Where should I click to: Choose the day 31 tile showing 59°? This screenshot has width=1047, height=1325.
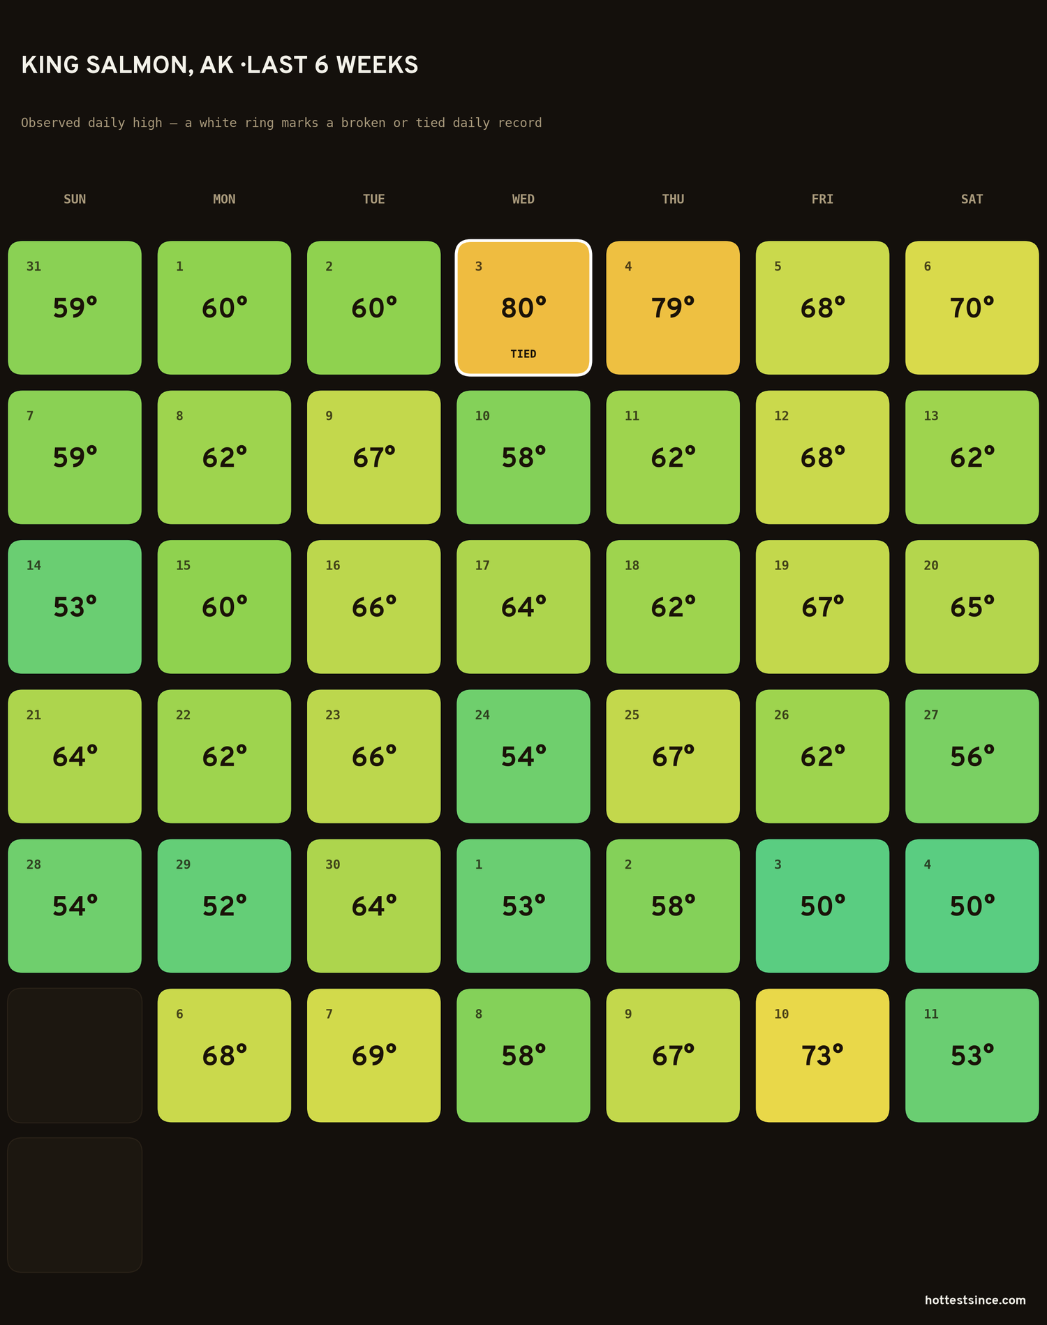pyautogui.click(x=75, y=308)
